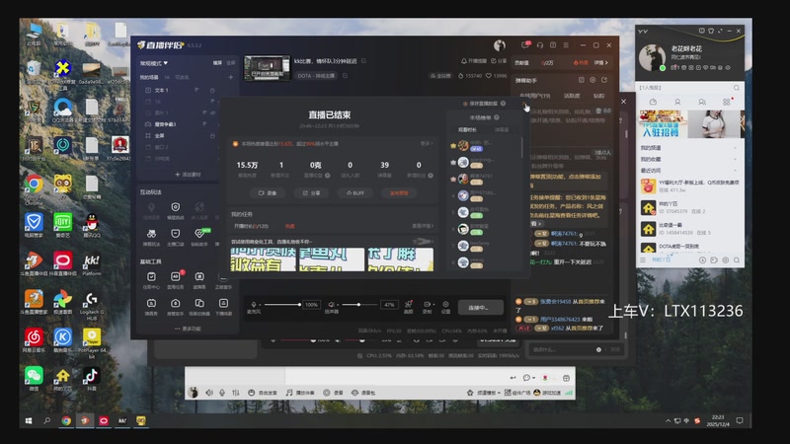790x444 pixels.
Task: Click the stream preview thumbnail at top
Action: click(267, 68)
